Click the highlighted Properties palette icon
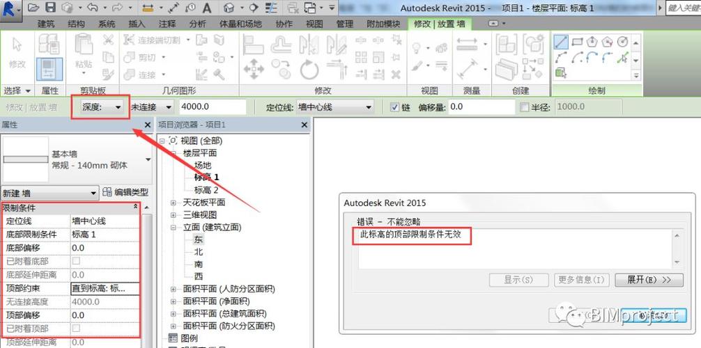 [x=49, y=69]
